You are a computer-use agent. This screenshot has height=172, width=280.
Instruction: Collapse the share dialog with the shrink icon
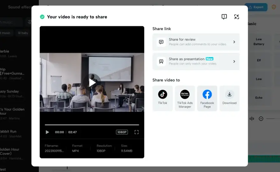coord(237,17)
